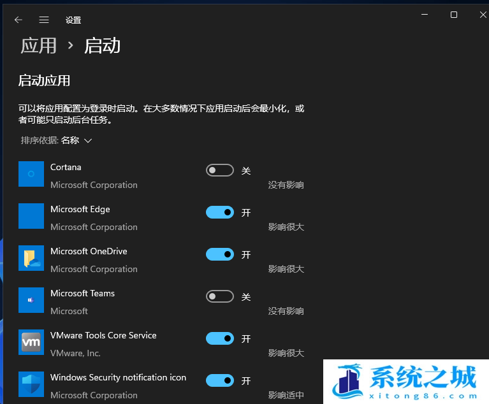This screenshot has width=489, height=404.
Task: Navigate to 应用 in the breadcrumb
Action: [x=39, y=46]
